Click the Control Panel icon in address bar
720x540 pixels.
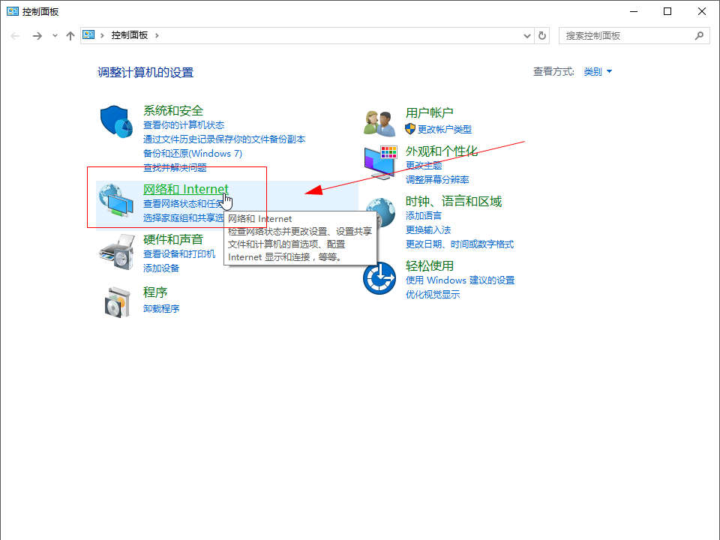pyautogui.click(x=88, y=35)
